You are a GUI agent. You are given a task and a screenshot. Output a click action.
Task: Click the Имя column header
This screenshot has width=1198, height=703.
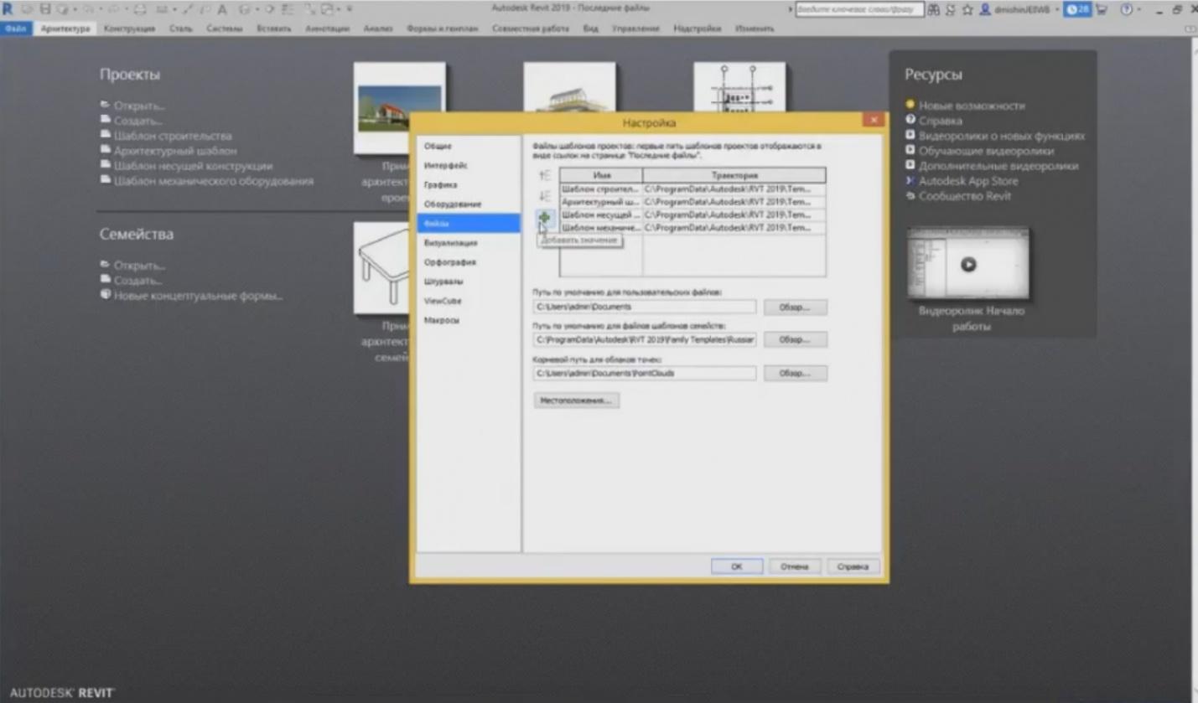coord(601,175)
